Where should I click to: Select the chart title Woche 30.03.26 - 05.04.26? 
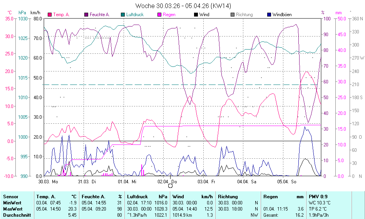coord(183,6)
